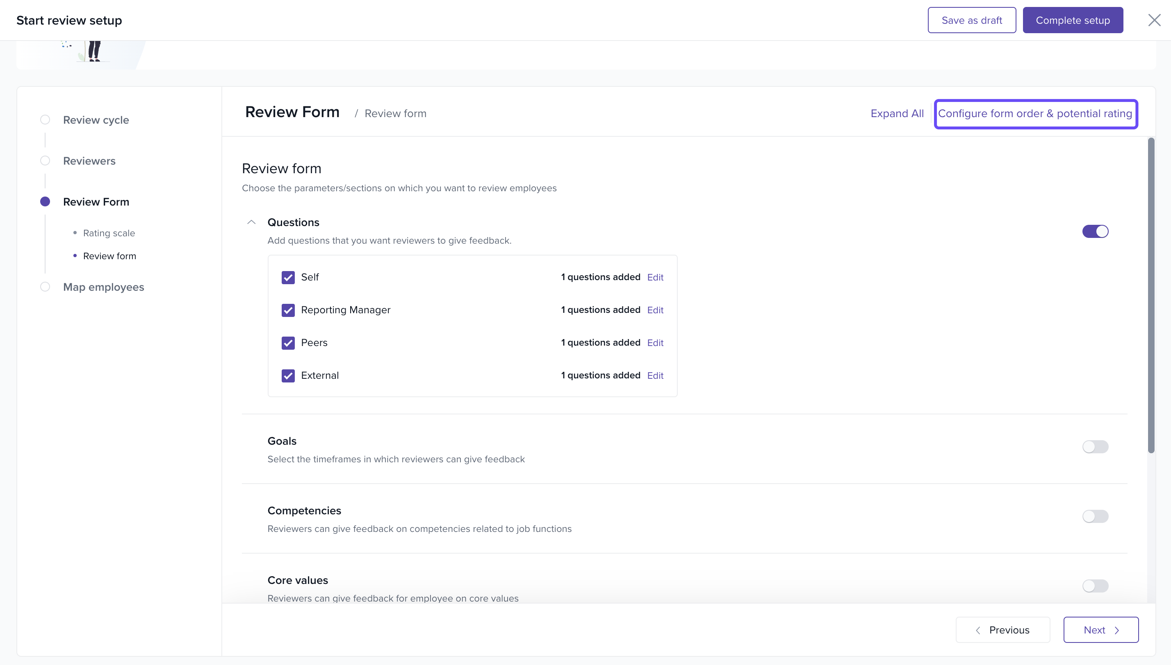
Task: Click the Review cycle step circle
Action: click(x=45, y=120)
